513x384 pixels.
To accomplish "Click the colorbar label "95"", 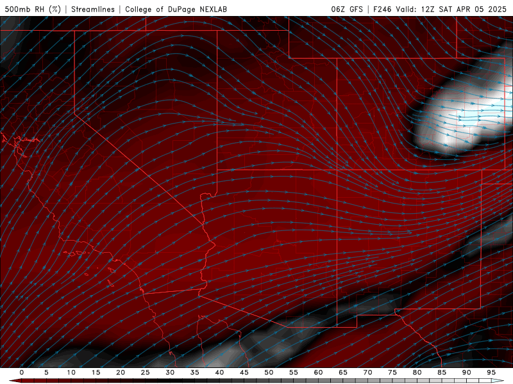I will click(491, 372).
